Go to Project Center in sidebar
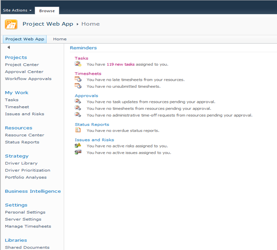Viewport: 277px width, 250px height. tap(22, 65)
